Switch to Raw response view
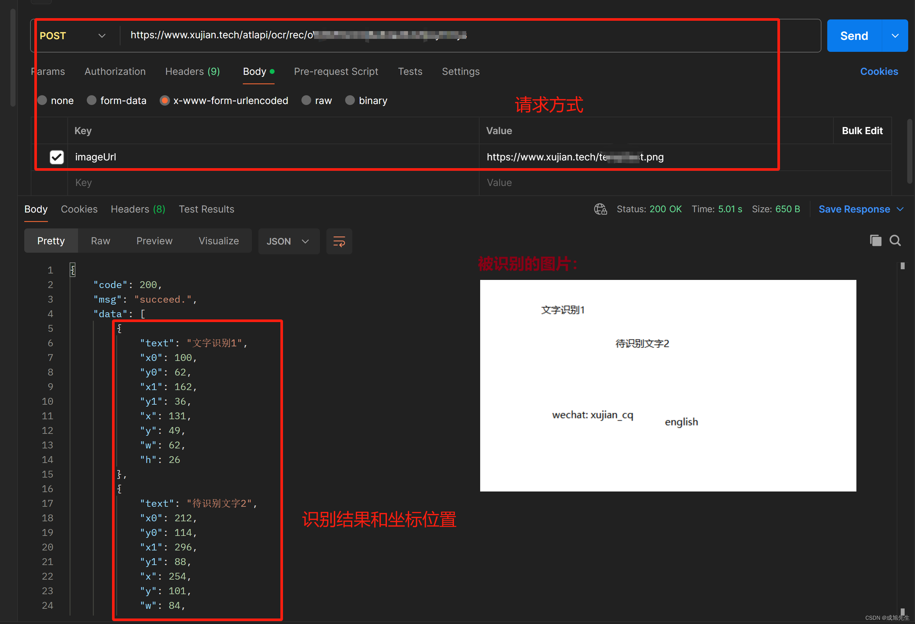The width and height of the screenshot is (915, 624). [100, 241]
